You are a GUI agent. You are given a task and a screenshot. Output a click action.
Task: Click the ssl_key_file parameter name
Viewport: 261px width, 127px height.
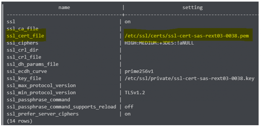point(24,78)
